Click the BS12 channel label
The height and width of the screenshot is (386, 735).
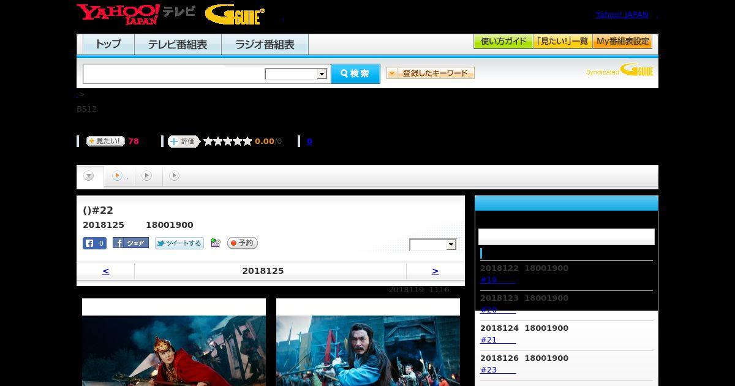point(86,109)
